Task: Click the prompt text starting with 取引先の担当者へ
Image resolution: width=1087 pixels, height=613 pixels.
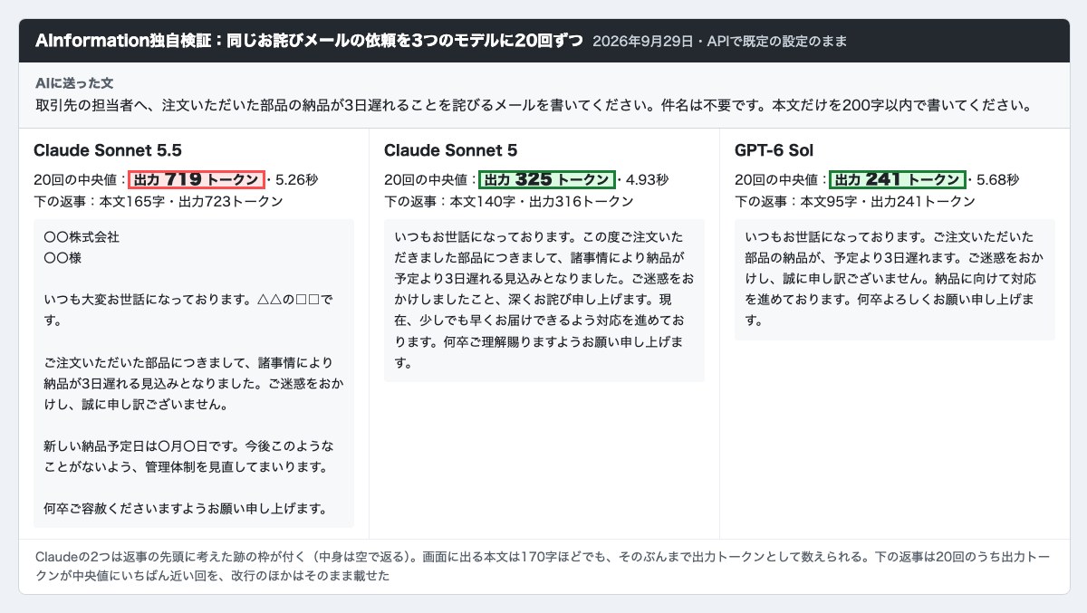Action: click(534, 105)
